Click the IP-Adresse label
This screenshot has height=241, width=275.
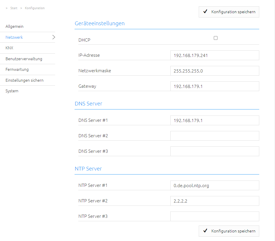(x=89, y=55)
